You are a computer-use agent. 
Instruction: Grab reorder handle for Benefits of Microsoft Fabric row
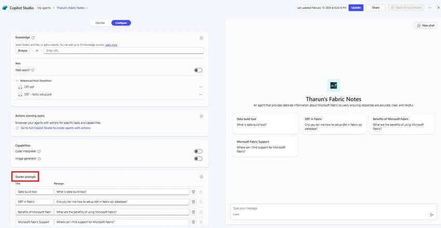(201, 212)
